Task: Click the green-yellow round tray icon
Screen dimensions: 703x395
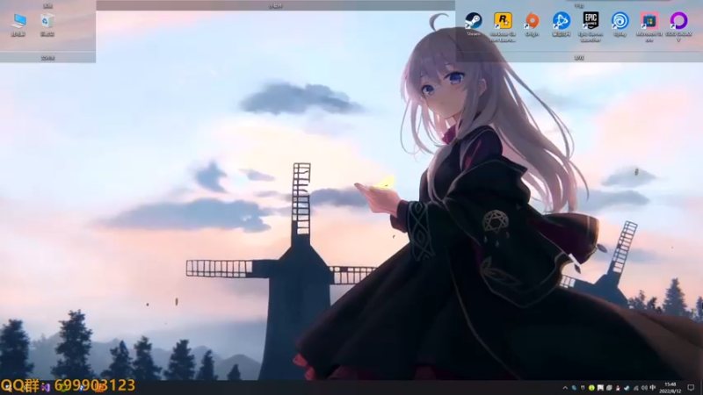Action: pyautogui.click(x=591, y=388)
